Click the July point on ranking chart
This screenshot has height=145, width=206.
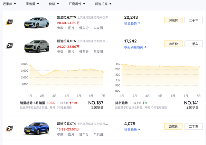tap(199, 67)
